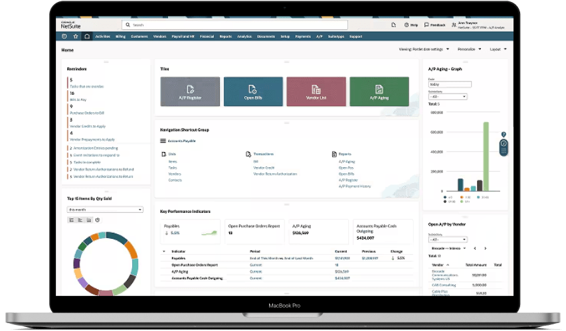Screen dimensions: 566x331
Task: Open 'A/P Payment History' report shortcut
Action: (x=355, y=186)
